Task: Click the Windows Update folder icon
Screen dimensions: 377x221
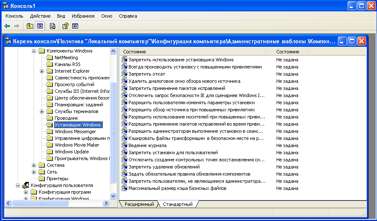Action: pyautogui.click(x=50, y=152)
